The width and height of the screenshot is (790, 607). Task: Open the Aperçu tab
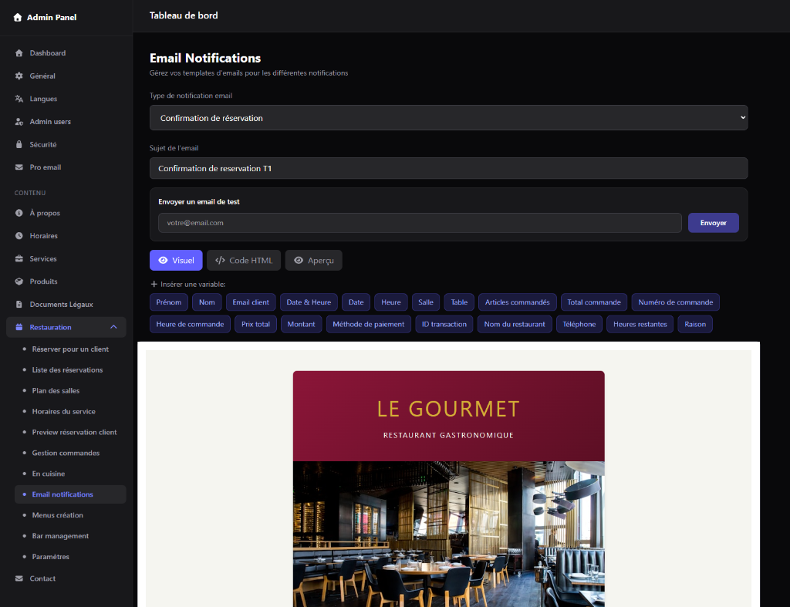[x=313, y=260]
